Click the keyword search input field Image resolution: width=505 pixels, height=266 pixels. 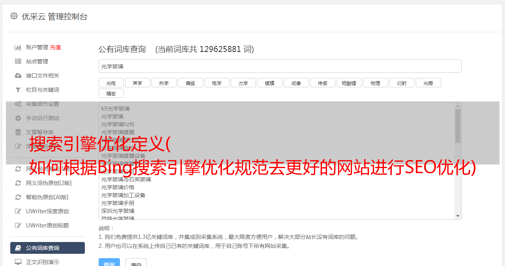click(280, 66)
